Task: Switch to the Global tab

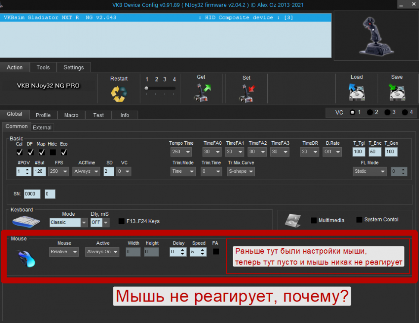Action: point(14,114)
